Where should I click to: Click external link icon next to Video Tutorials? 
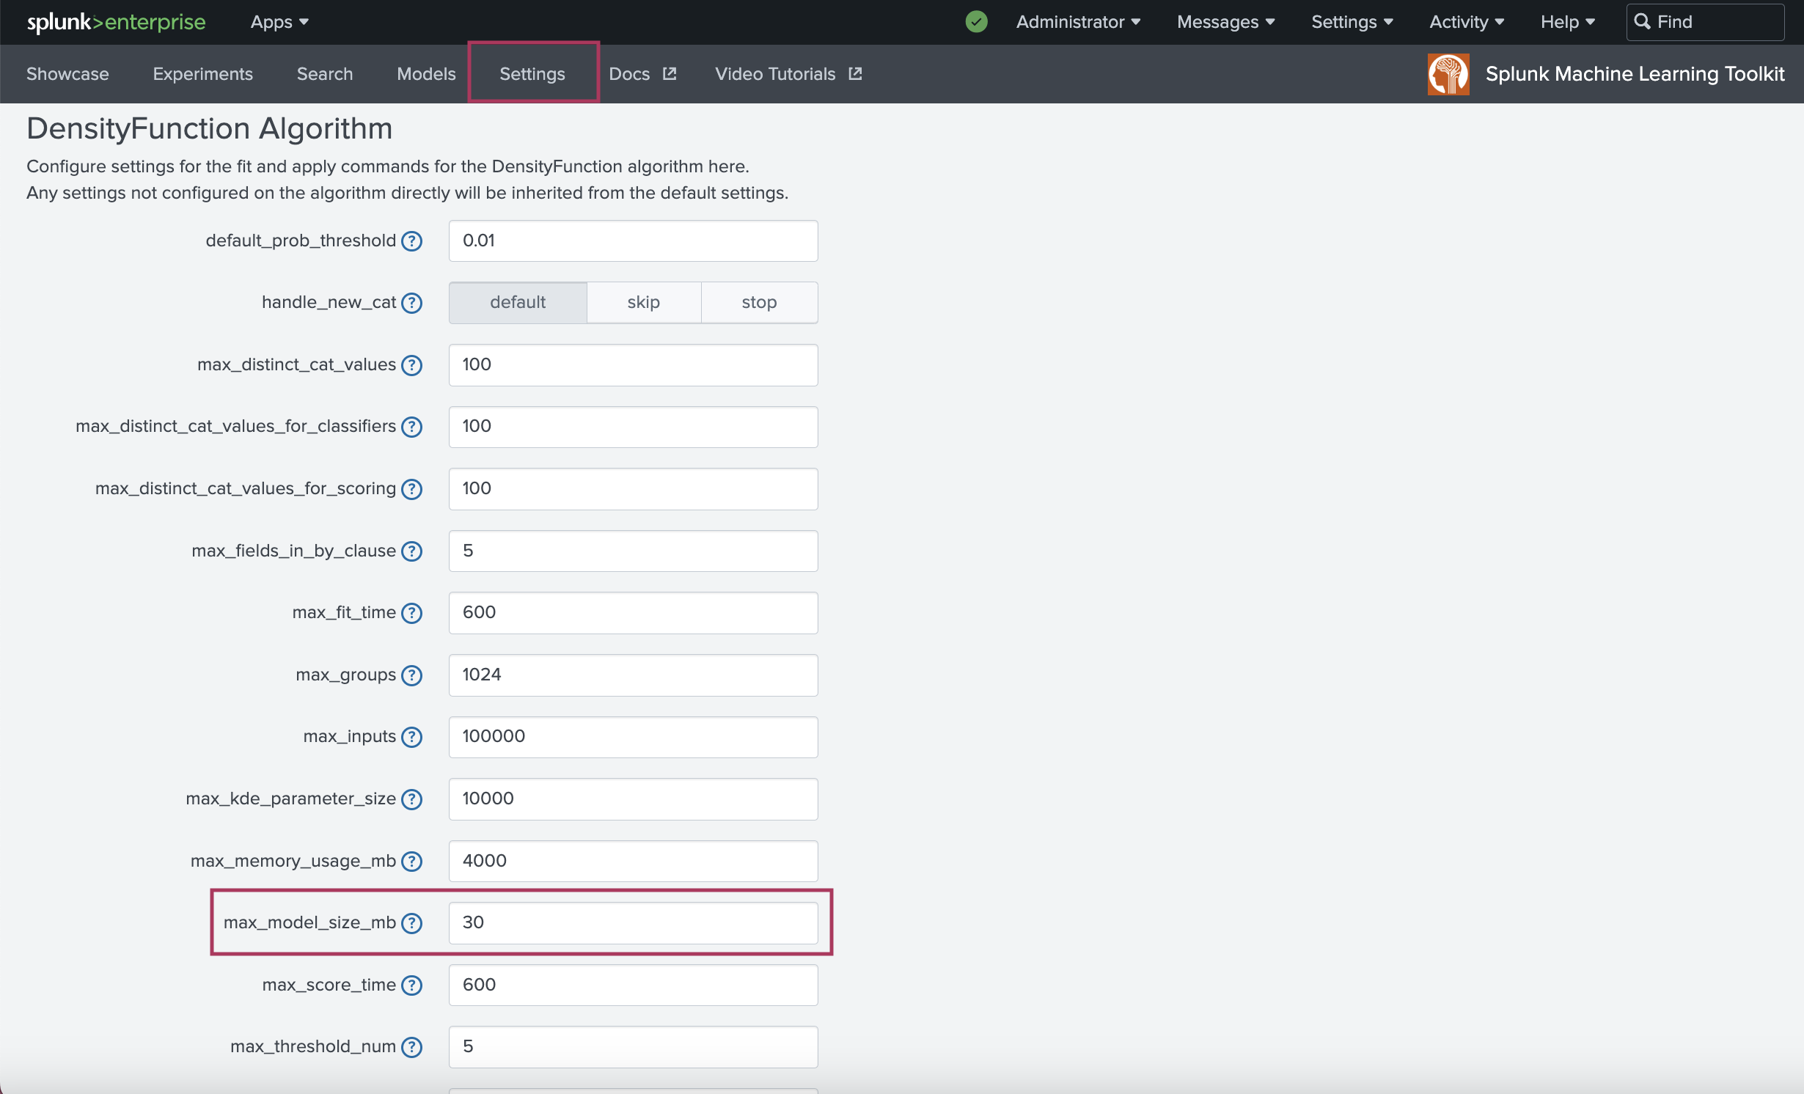coord(855,73)
